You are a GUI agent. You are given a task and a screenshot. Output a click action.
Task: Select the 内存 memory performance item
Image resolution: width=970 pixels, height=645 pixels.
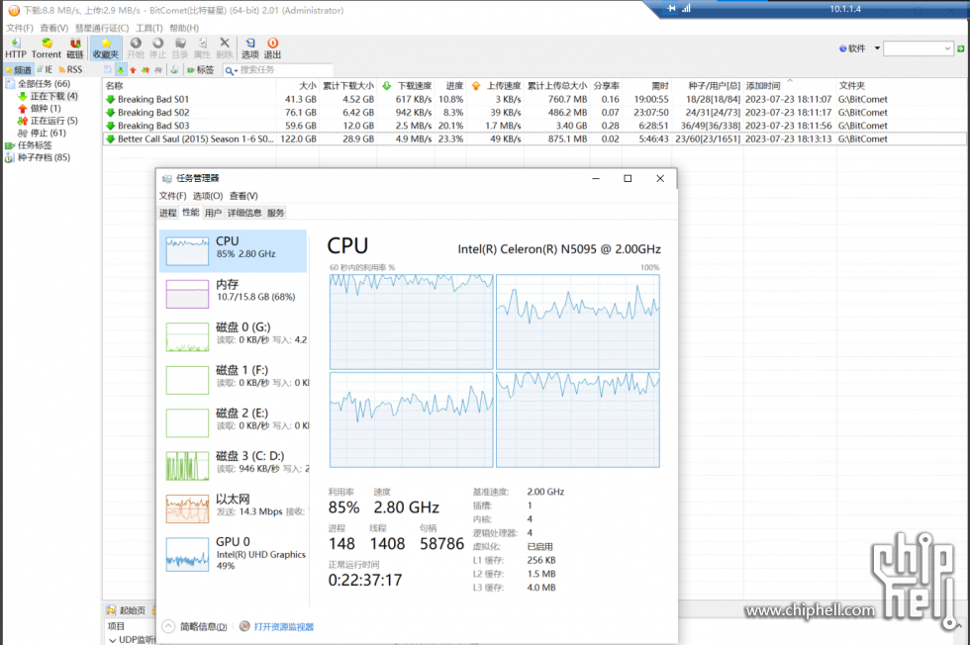(x=234, y=293)
